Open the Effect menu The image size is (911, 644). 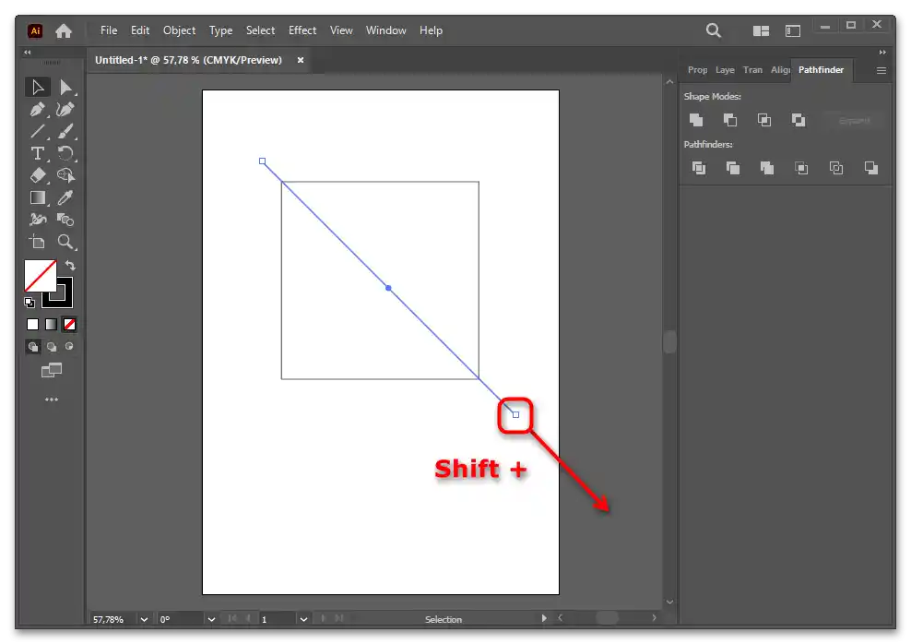[302, 30]
